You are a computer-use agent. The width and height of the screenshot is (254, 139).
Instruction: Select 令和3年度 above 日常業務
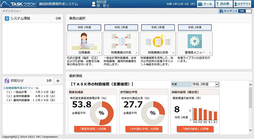click(x=84, y=27)
